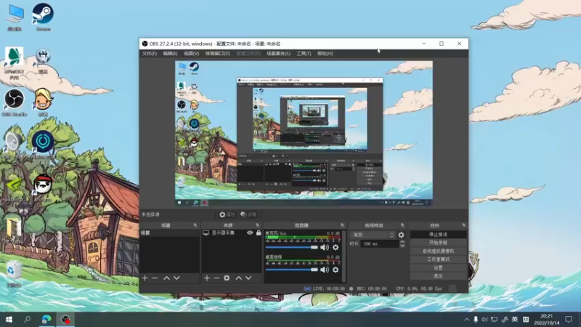This screenshot has width=581, height=327.
Task: Pop out the Sources (来源) dock panel
Action: click(x=258, y=225)
